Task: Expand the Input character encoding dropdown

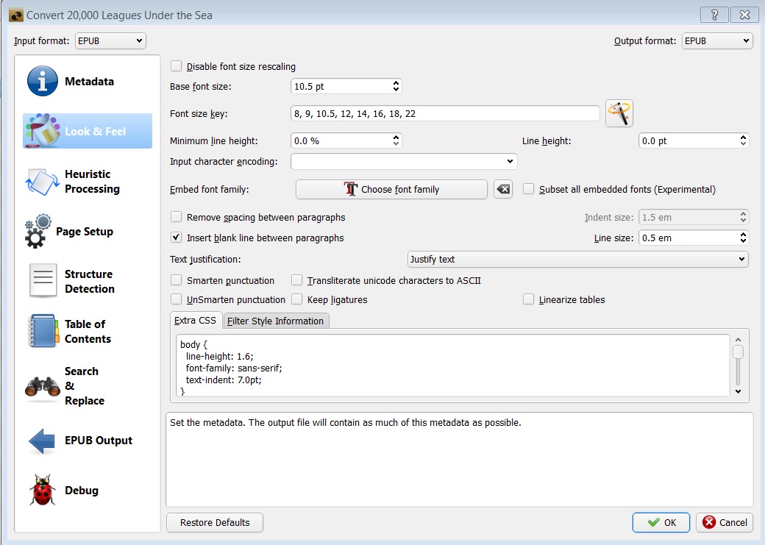Action: click(404, 162)
